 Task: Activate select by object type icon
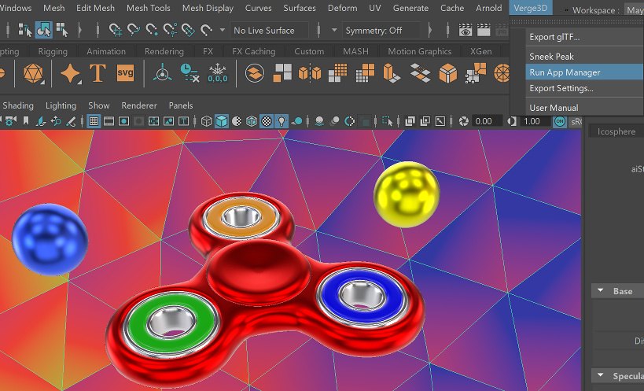pyautogui.click(x=43, y=30)
